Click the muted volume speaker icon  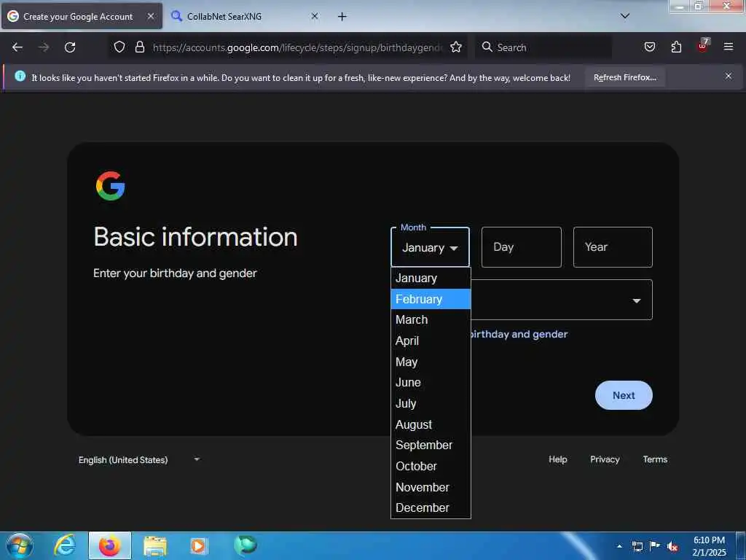point(672,546)
